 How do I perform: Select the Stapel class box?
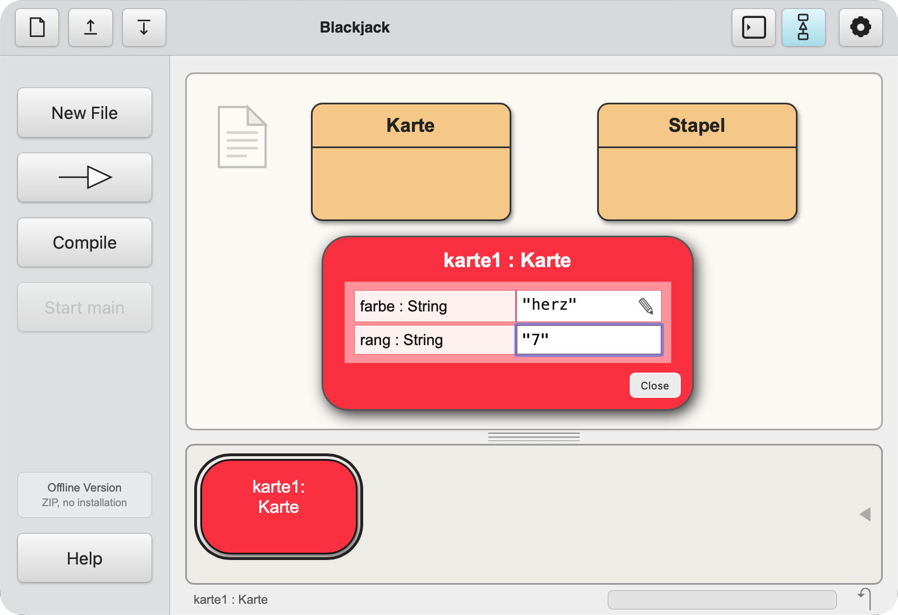pos(697,162)
